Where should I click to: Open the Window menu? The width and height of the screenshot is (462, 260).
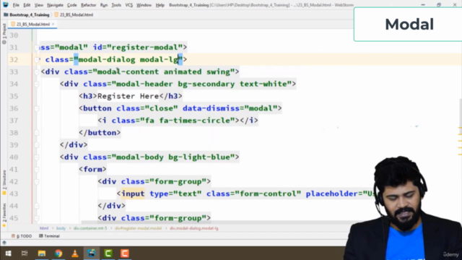coord(144,5)
